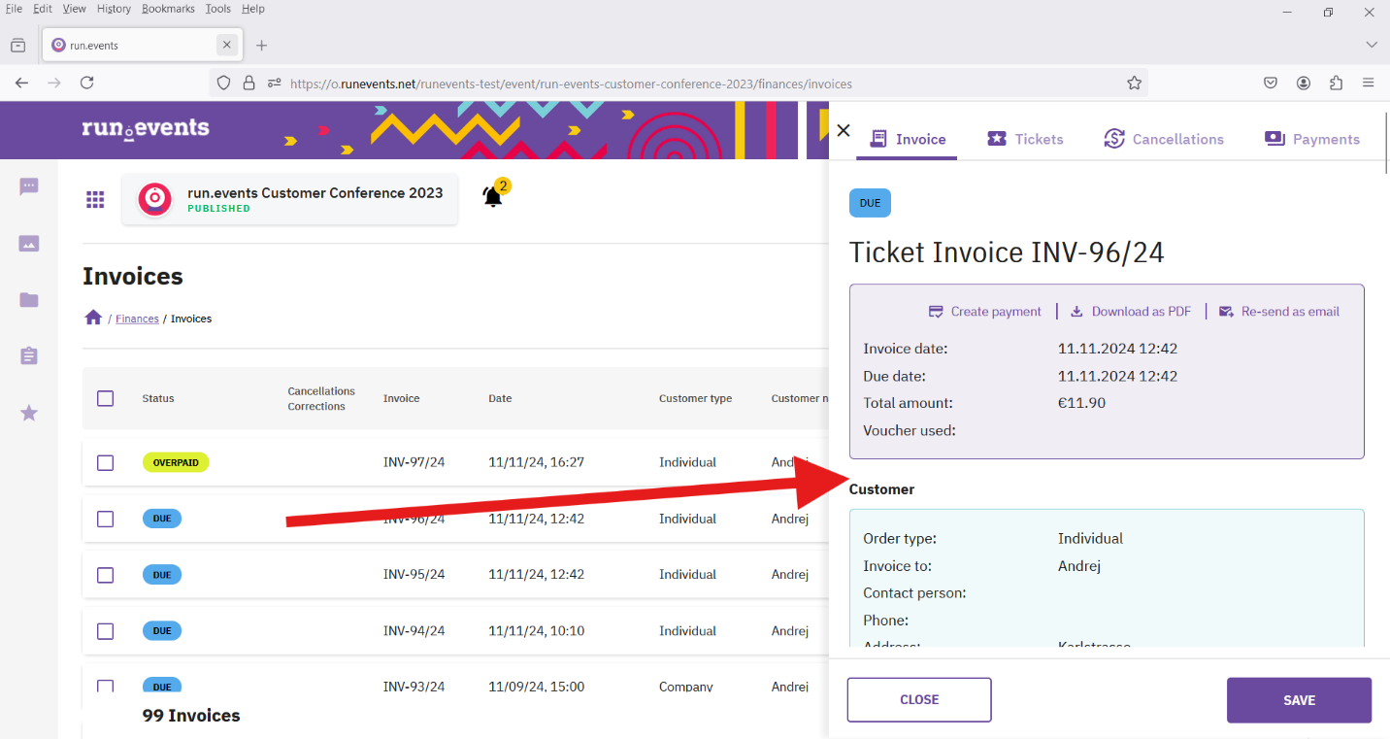Switch to the Cancellations tab
Screen dimensions: 1390x739
point(1164,139)
